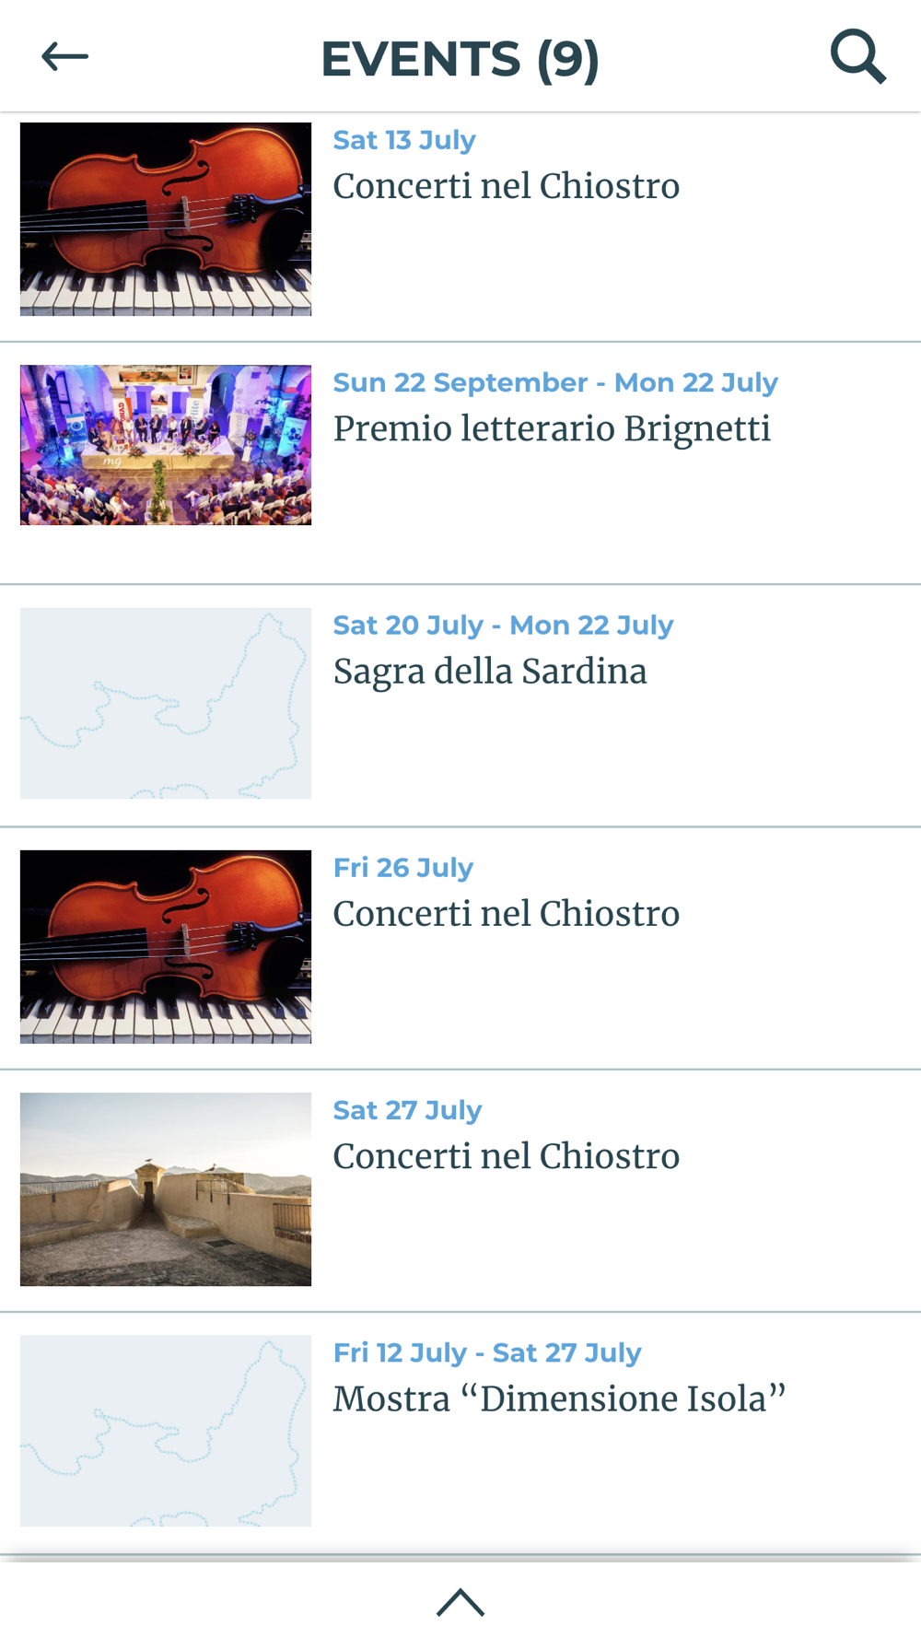The width and height of the screenshot is (921, 1638).
Task: Open Concerti nel Chiostro title under Sat 27 July
Action: coord(506,1156)
